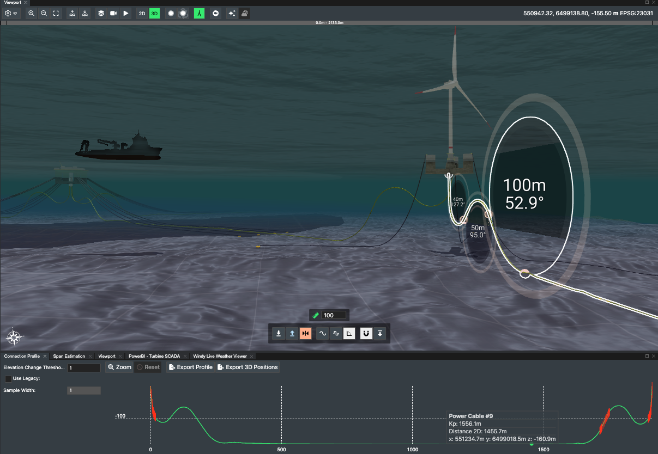This screenshot has height=454, width=658.
Task: Select the orange mirror tool button
Action: 305,333
